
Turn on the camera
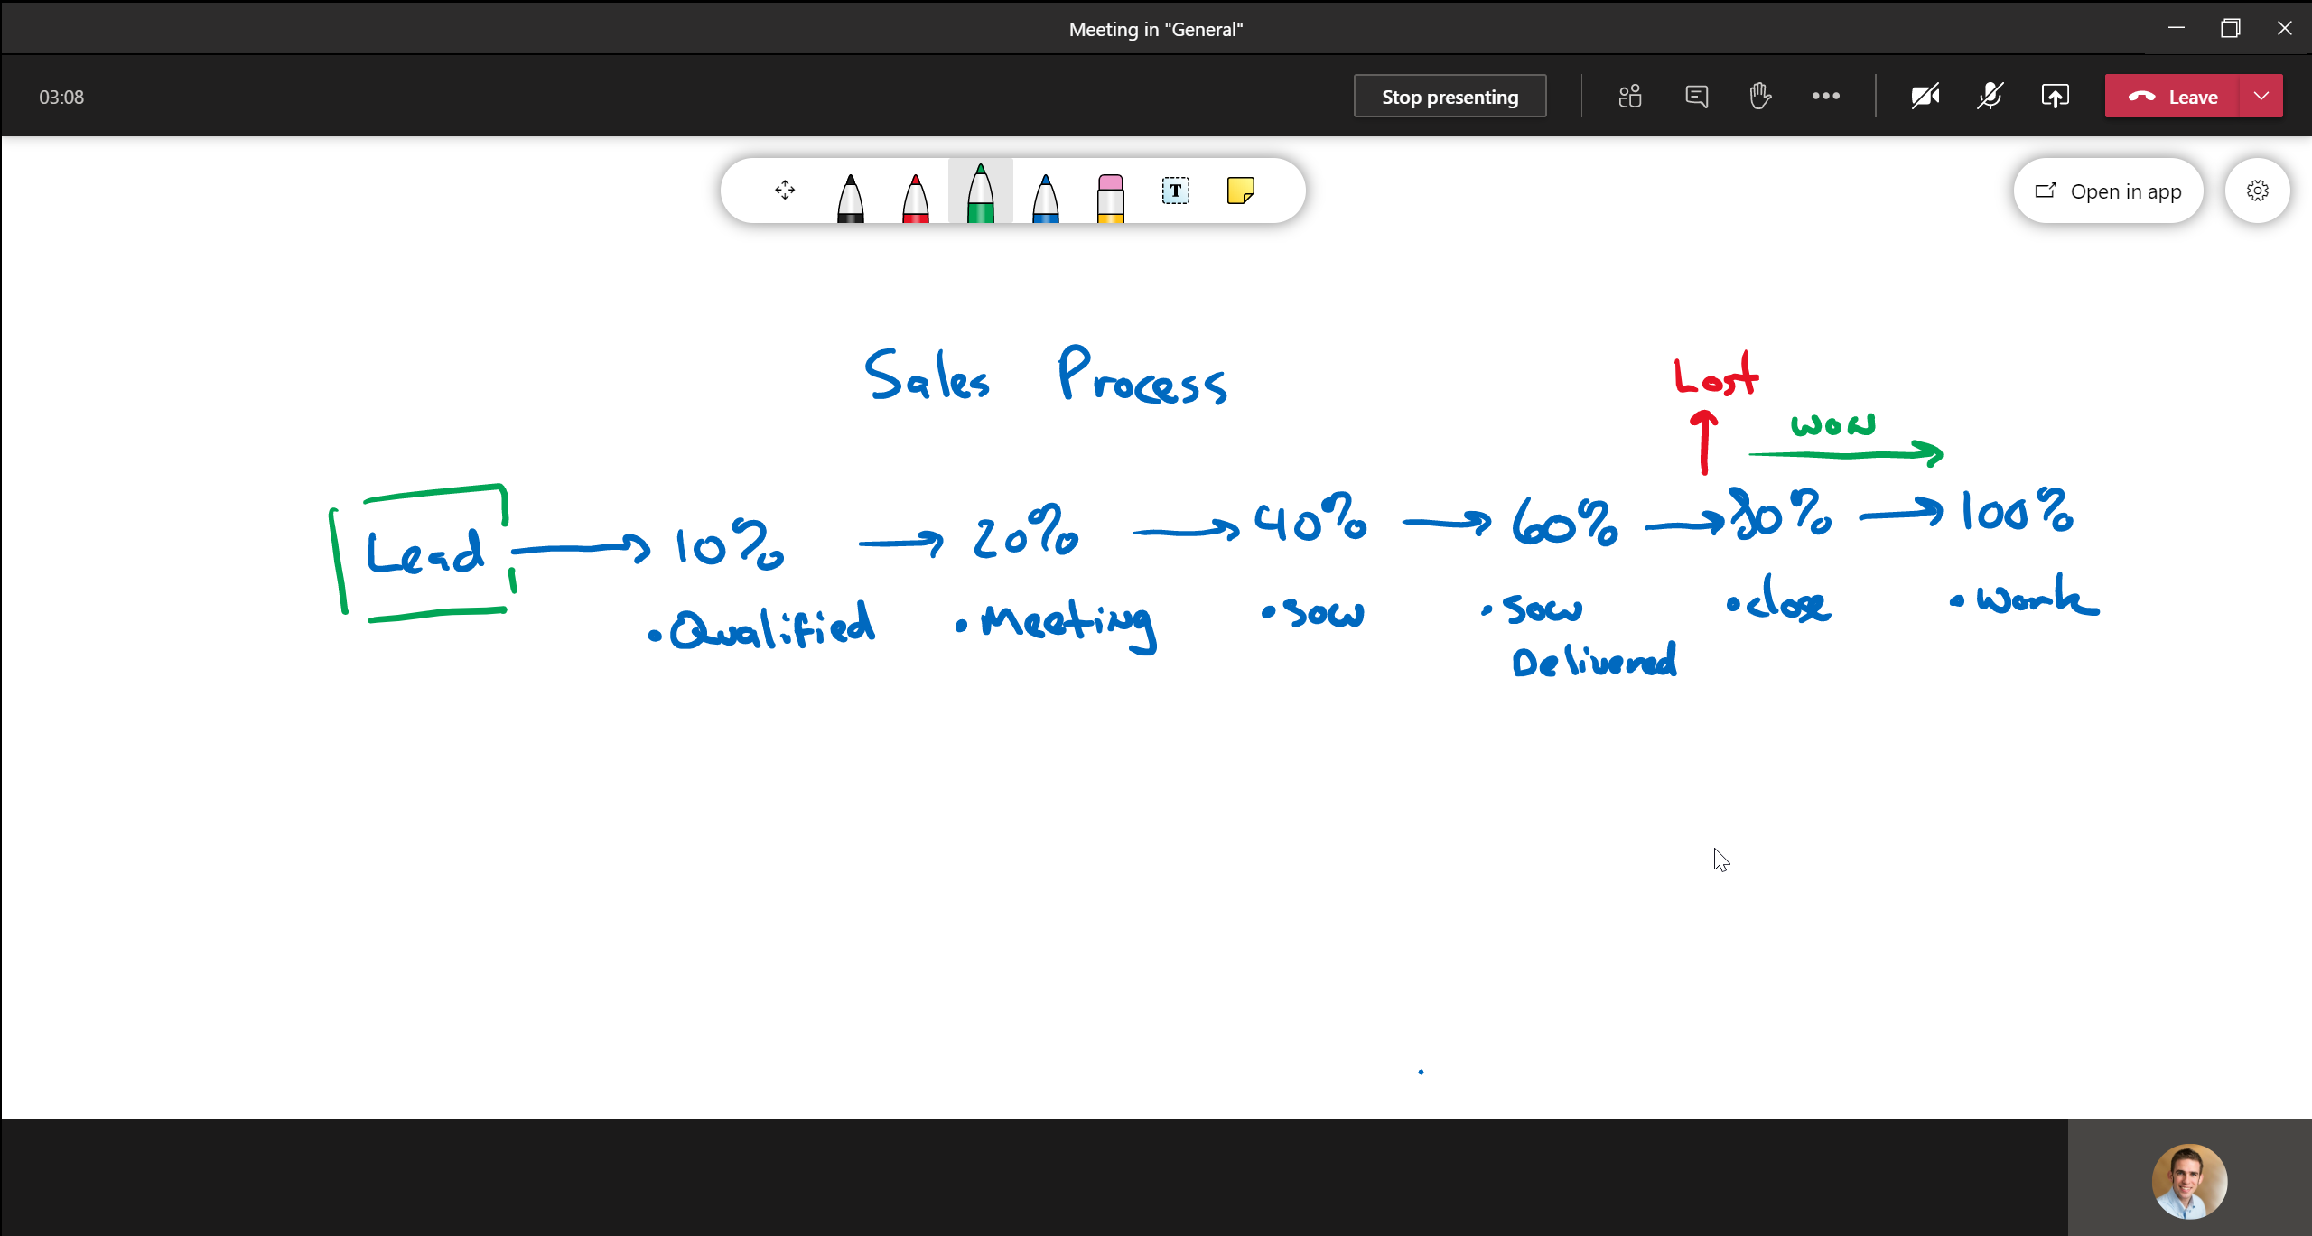click(1925, 97)
